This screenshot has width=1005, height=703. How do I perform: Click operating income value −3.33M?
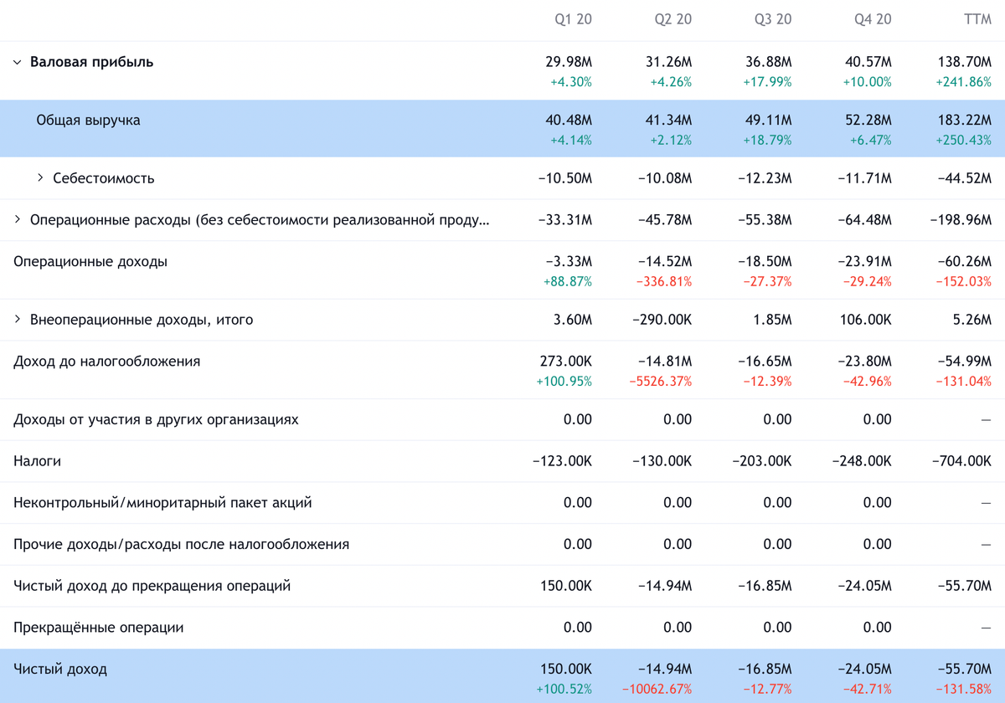point(569,262)
